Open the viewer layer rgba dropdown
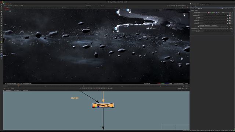235x132 pixels. pyautogui.click(x=5, y=6)
